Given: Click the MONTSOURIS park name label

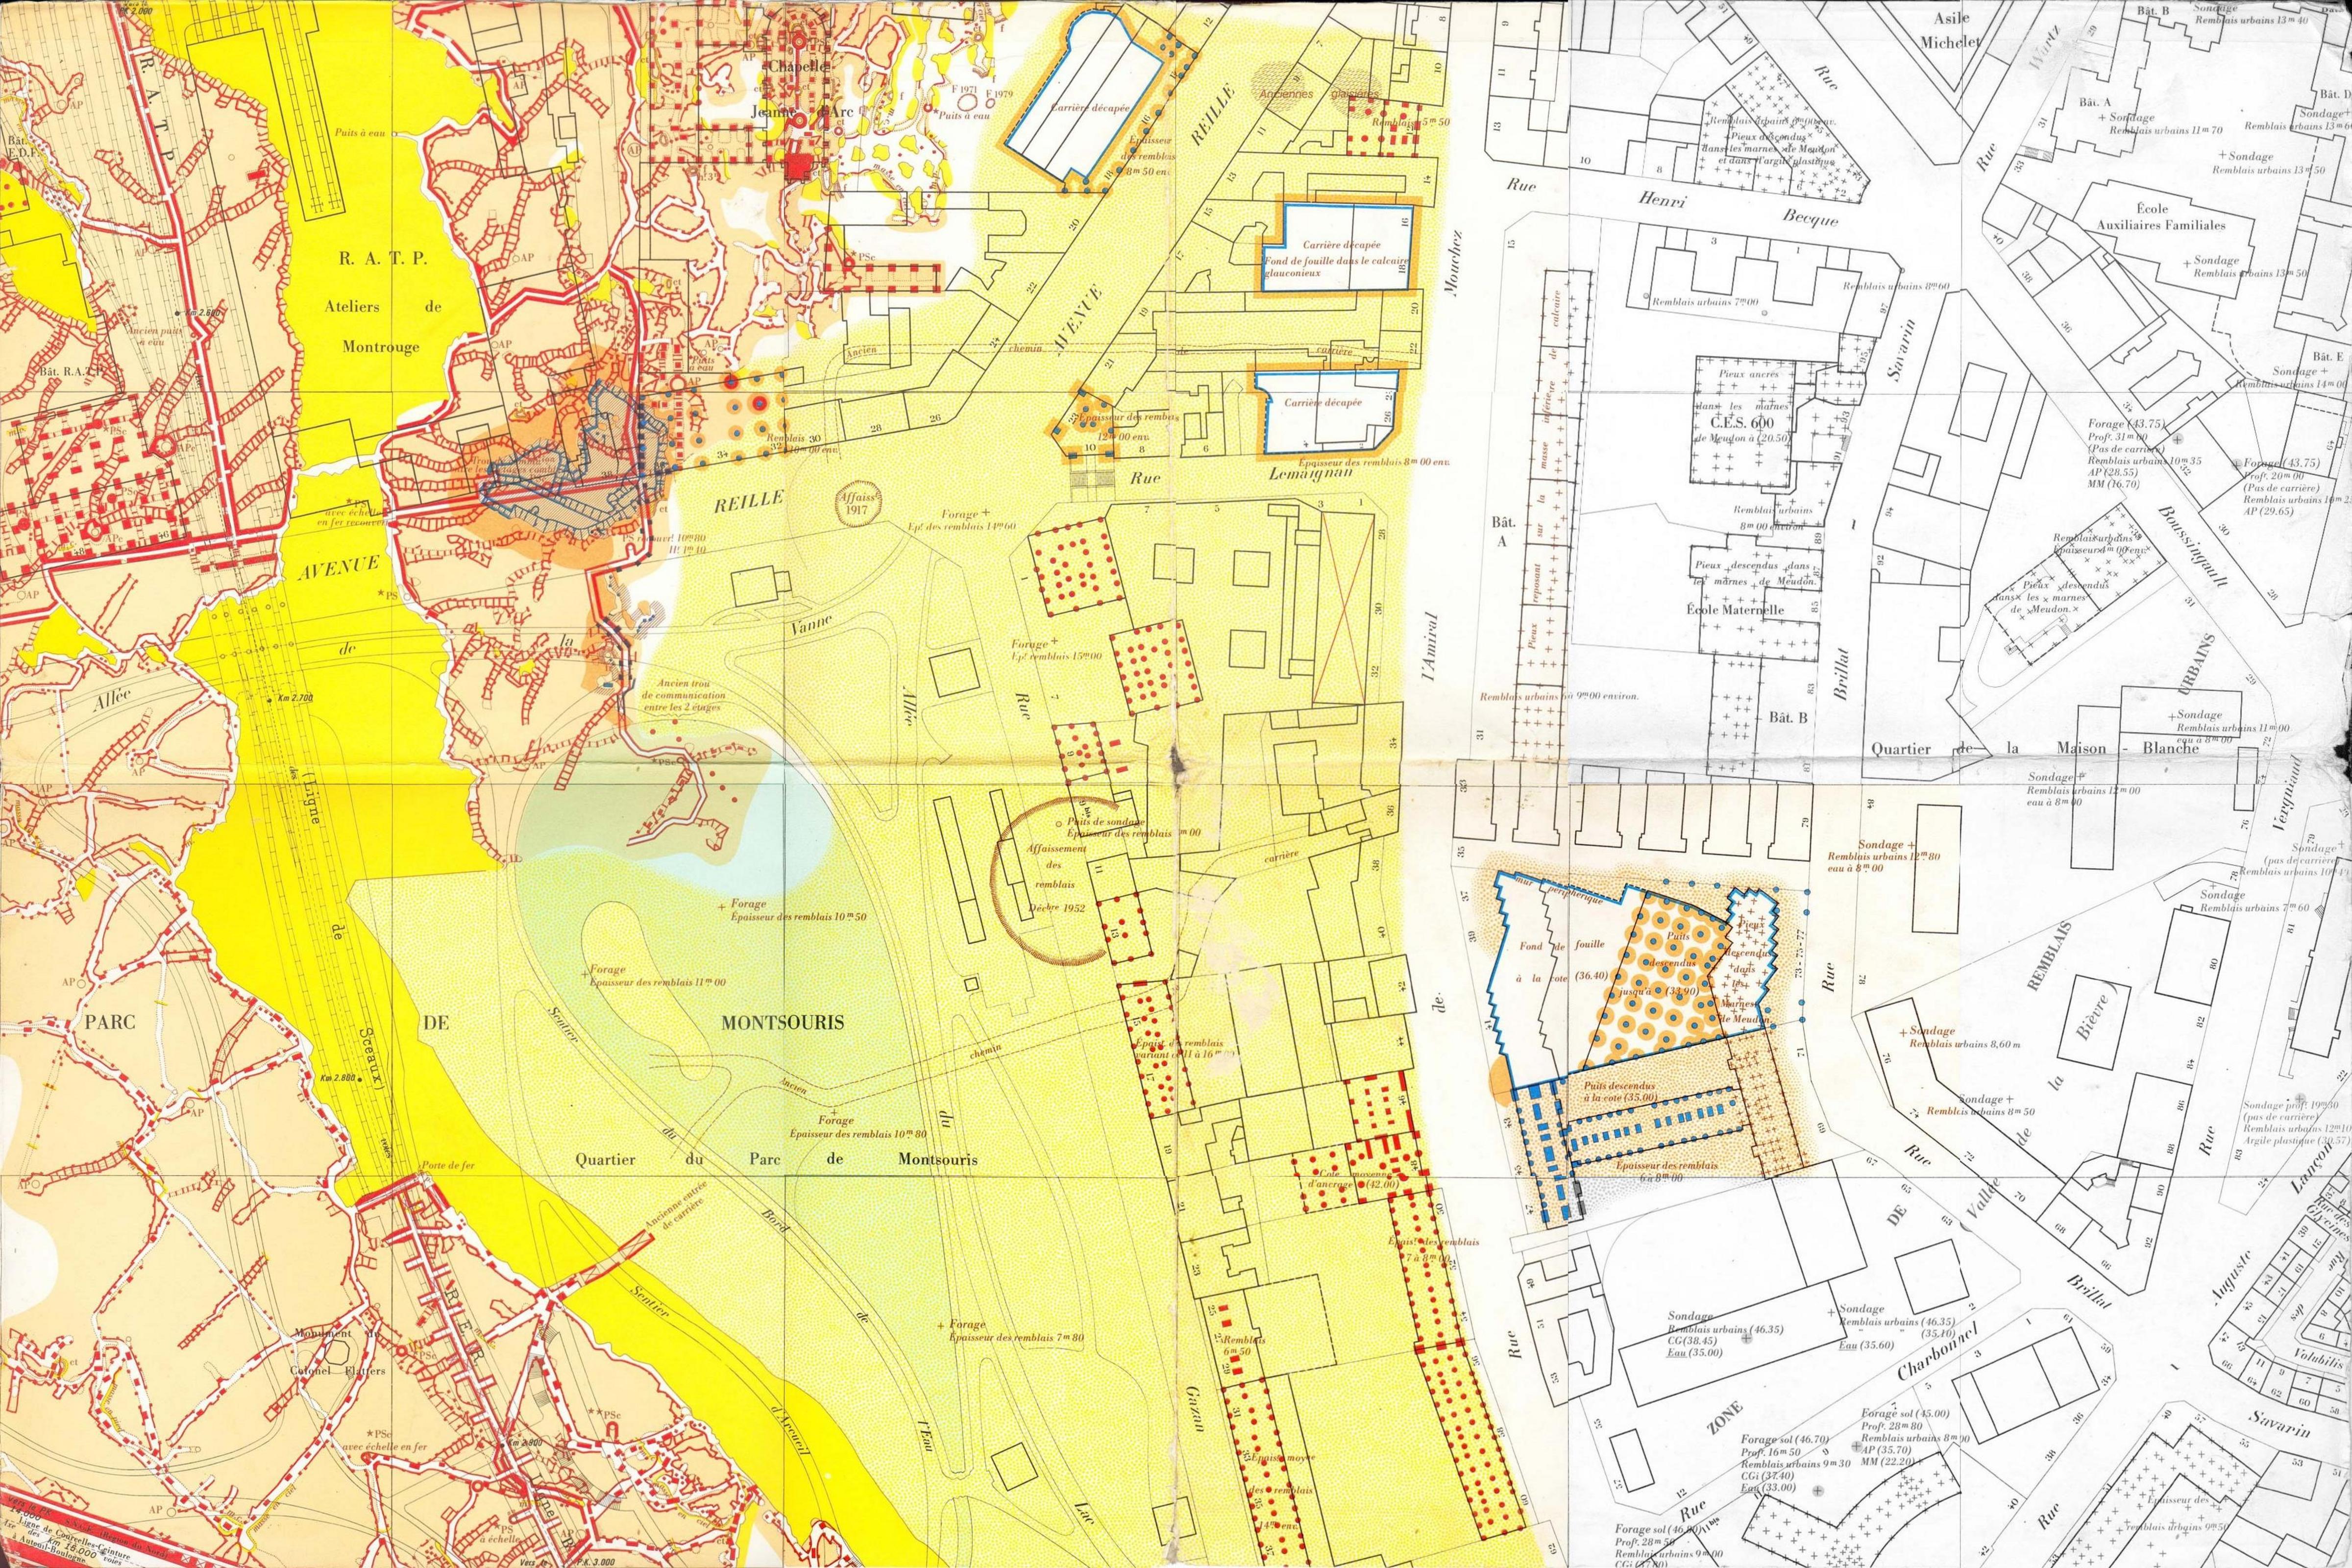Looking at the screenshot, I should pos(782,1022).
